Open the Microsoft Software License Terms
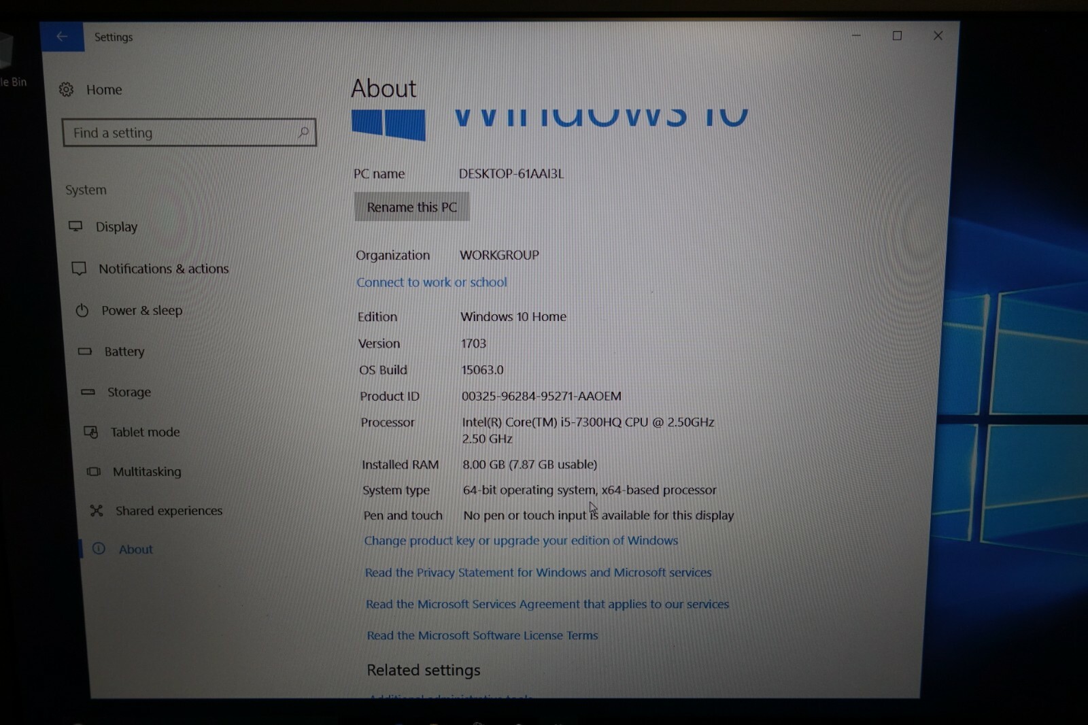The width and height of the screenshot is (1088, 725). pyautogui.click(x=481, y=635)
